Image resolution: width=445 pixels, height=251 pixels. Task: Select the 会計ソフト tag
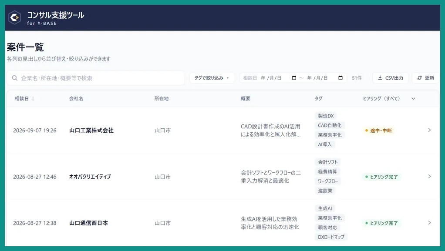point(328,162)
